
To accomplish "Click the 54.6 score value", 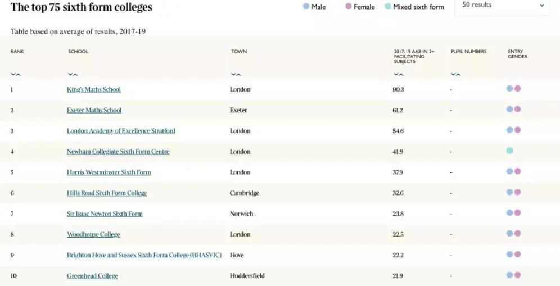I will pos(398,131).
